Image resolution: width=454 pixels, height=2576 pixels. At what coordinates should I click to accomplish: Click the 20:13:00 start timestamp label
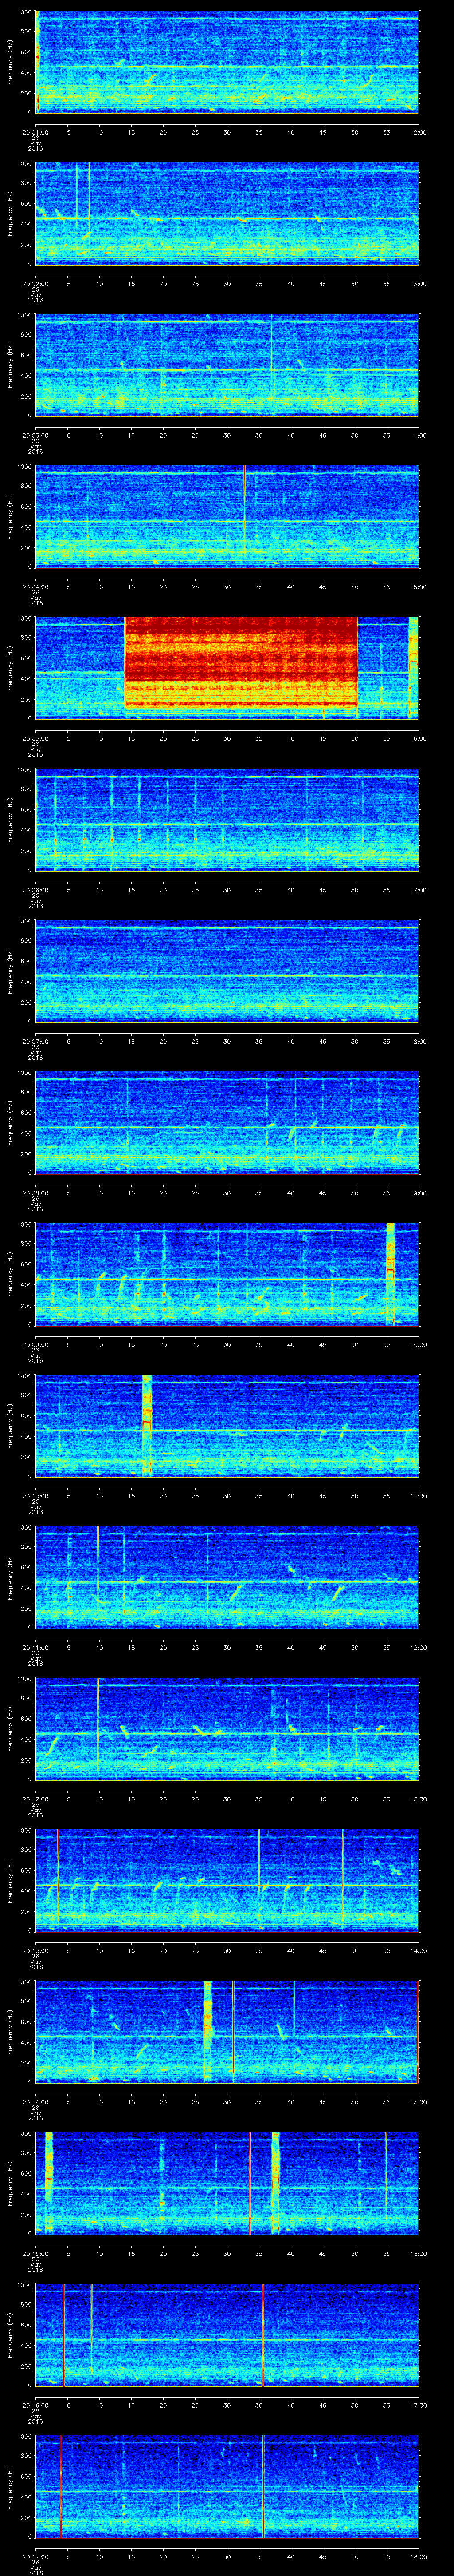pos(35,1951)
